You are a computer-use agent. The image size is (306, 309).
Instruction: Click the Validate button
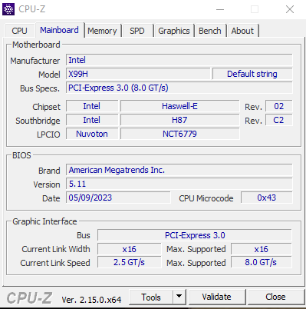(216, 297)
